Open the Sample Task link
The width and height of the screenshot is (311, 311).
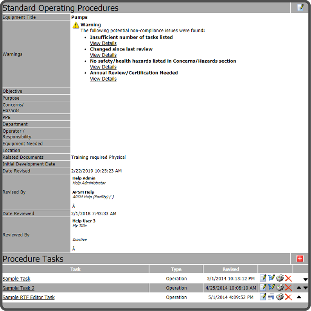click(16, 279)
